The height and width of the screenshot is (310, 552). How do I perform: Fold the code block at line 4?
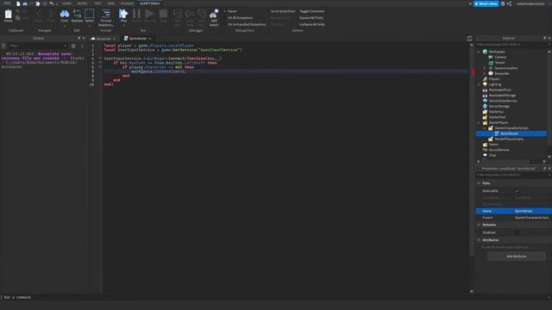[100, 59]
